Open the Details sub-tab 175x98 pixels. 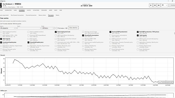(58, 15)
